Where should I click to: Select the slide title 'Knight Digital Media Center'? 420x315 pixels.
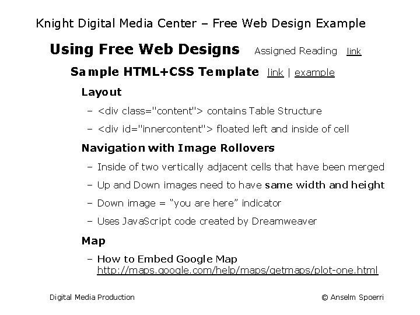(x=116, y=23)
